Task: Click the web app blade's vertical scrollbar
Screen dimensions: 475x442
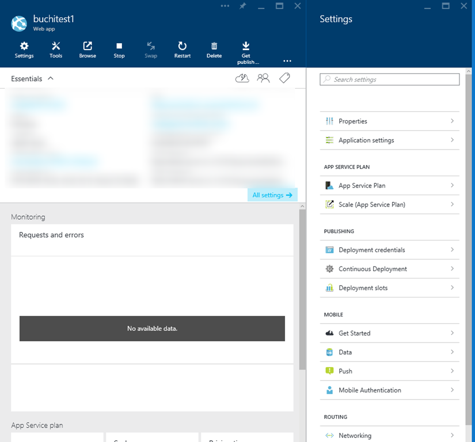Action: click(x=302, y=288)
